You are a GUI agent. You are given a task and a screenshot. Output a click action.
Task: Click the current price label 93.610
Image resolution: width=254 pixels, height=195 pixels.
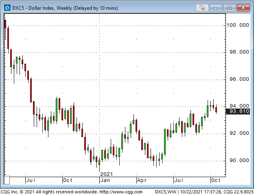click(x=238, y=111)
